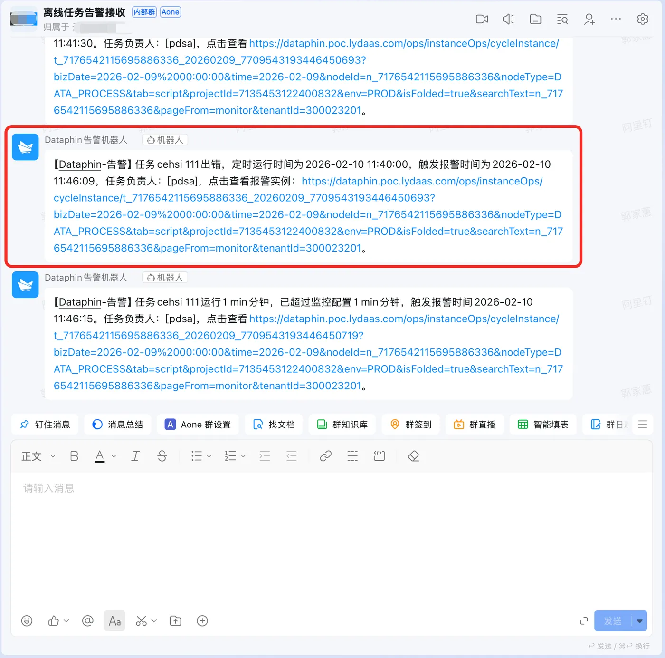The width and height of the screenshot is (665, 658).
Task: Add a member to the group
Action: tap(589, 19)
